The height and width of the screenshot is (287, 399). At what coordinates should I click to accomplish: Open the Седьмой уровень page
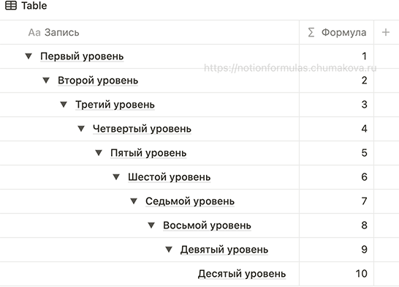point(190,201)
